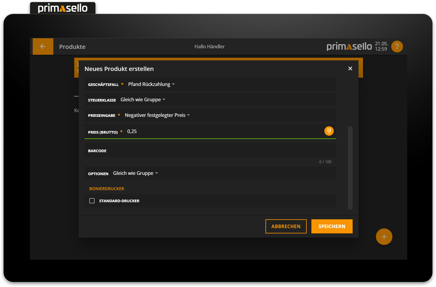Image resolution: width=436 pixels, height=287 pixels.
Task: Expand the Optionen dropdown
Action: 136,173
